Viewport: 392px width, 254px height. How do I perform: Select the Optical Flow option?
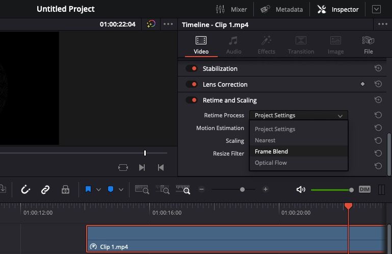pos(271,163)
